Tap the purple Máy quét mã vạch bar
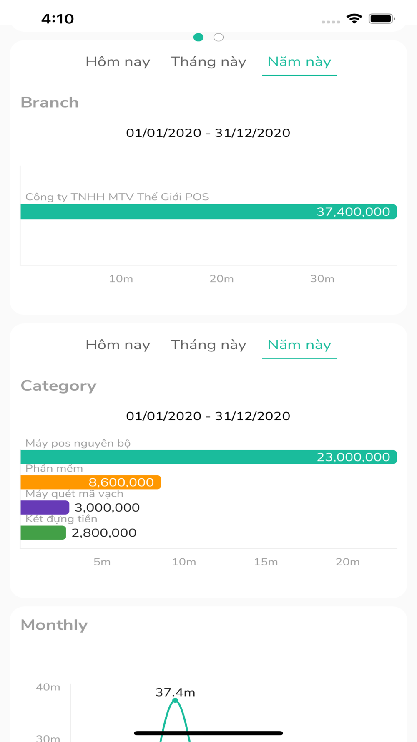 point(45,507)
